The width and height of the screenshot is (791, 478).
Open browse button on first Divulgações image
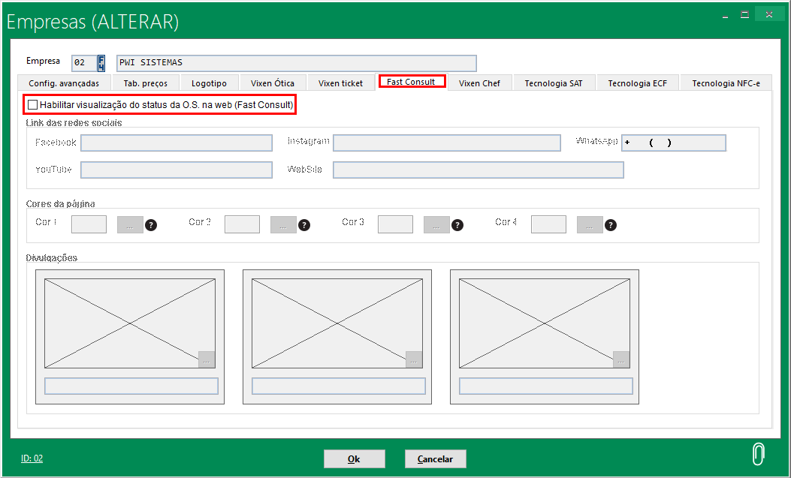point(207,359)
